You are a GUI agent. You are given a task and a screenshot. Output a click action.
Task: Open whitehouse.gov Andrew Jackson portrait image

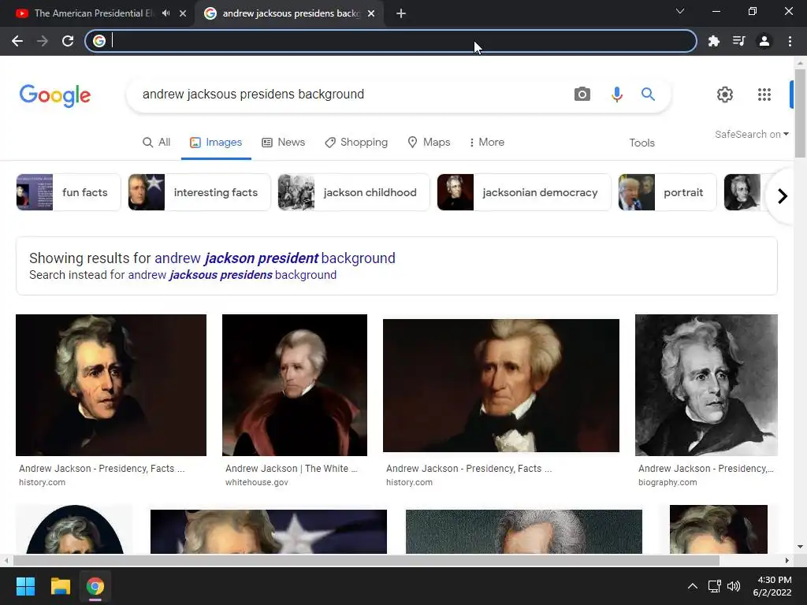click(295, 384)
